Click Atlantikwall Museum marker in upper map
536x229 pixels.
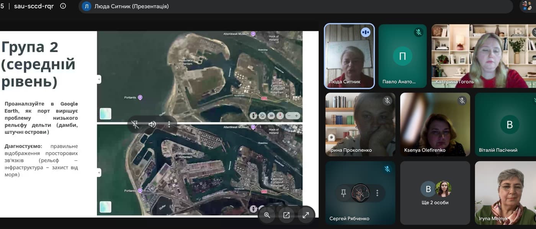(x=253, y=34)
